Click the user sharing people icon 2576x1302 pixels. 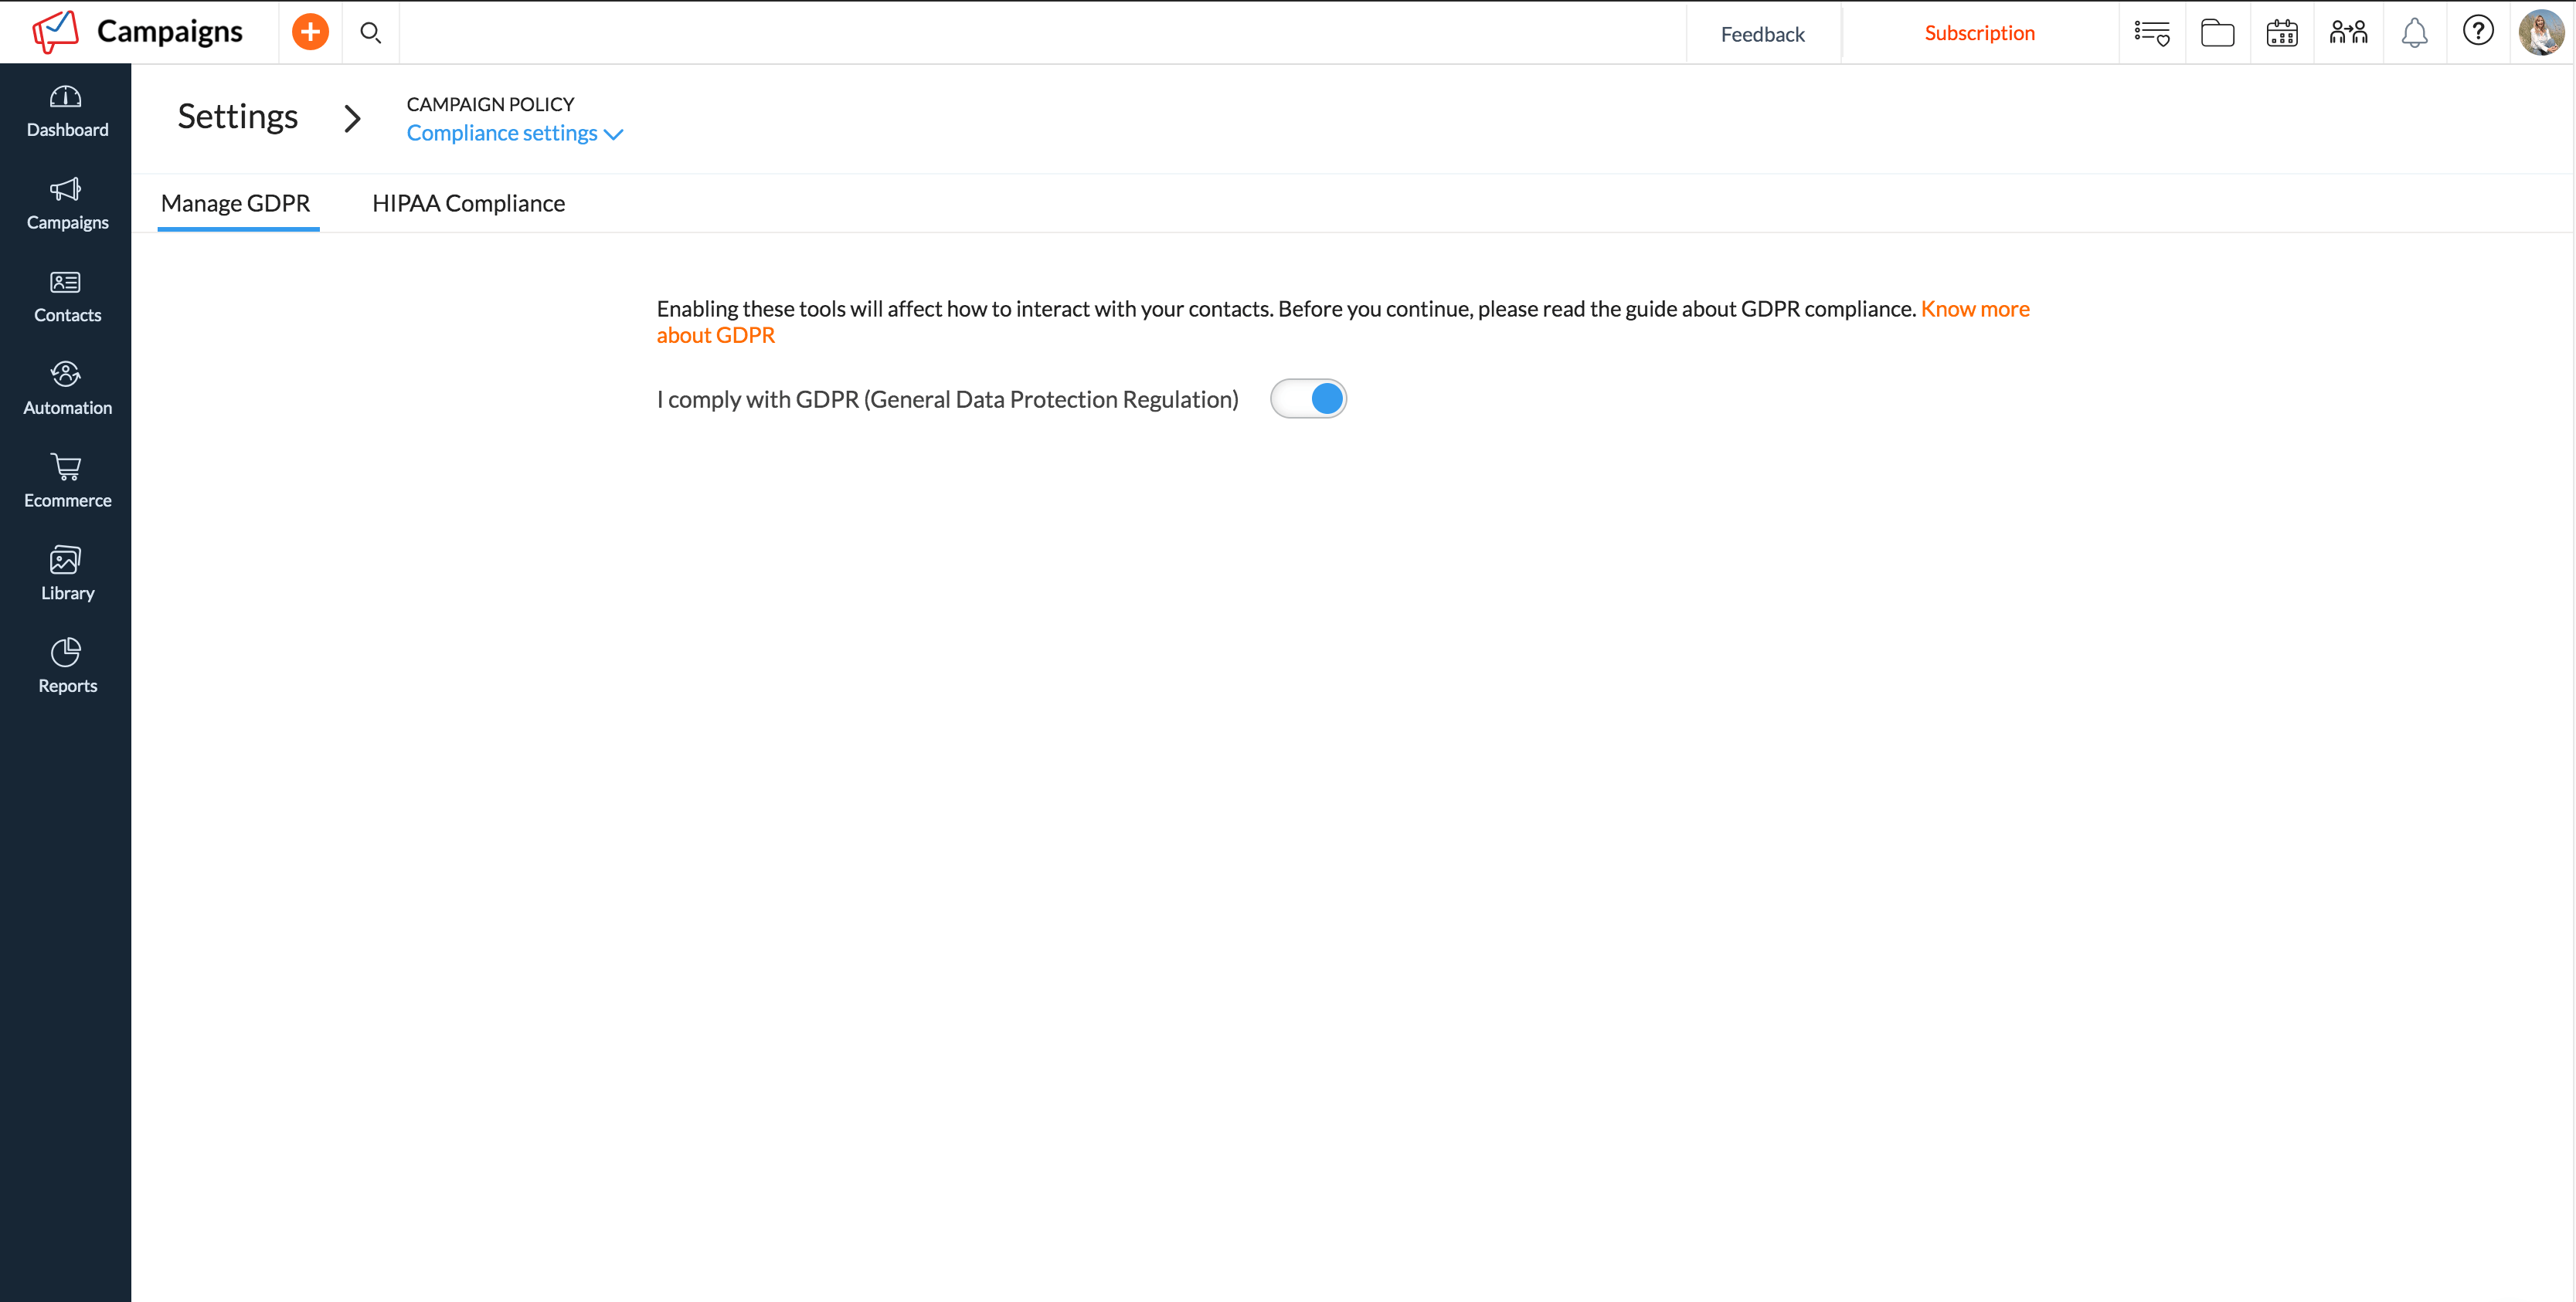coord(2347,33)
